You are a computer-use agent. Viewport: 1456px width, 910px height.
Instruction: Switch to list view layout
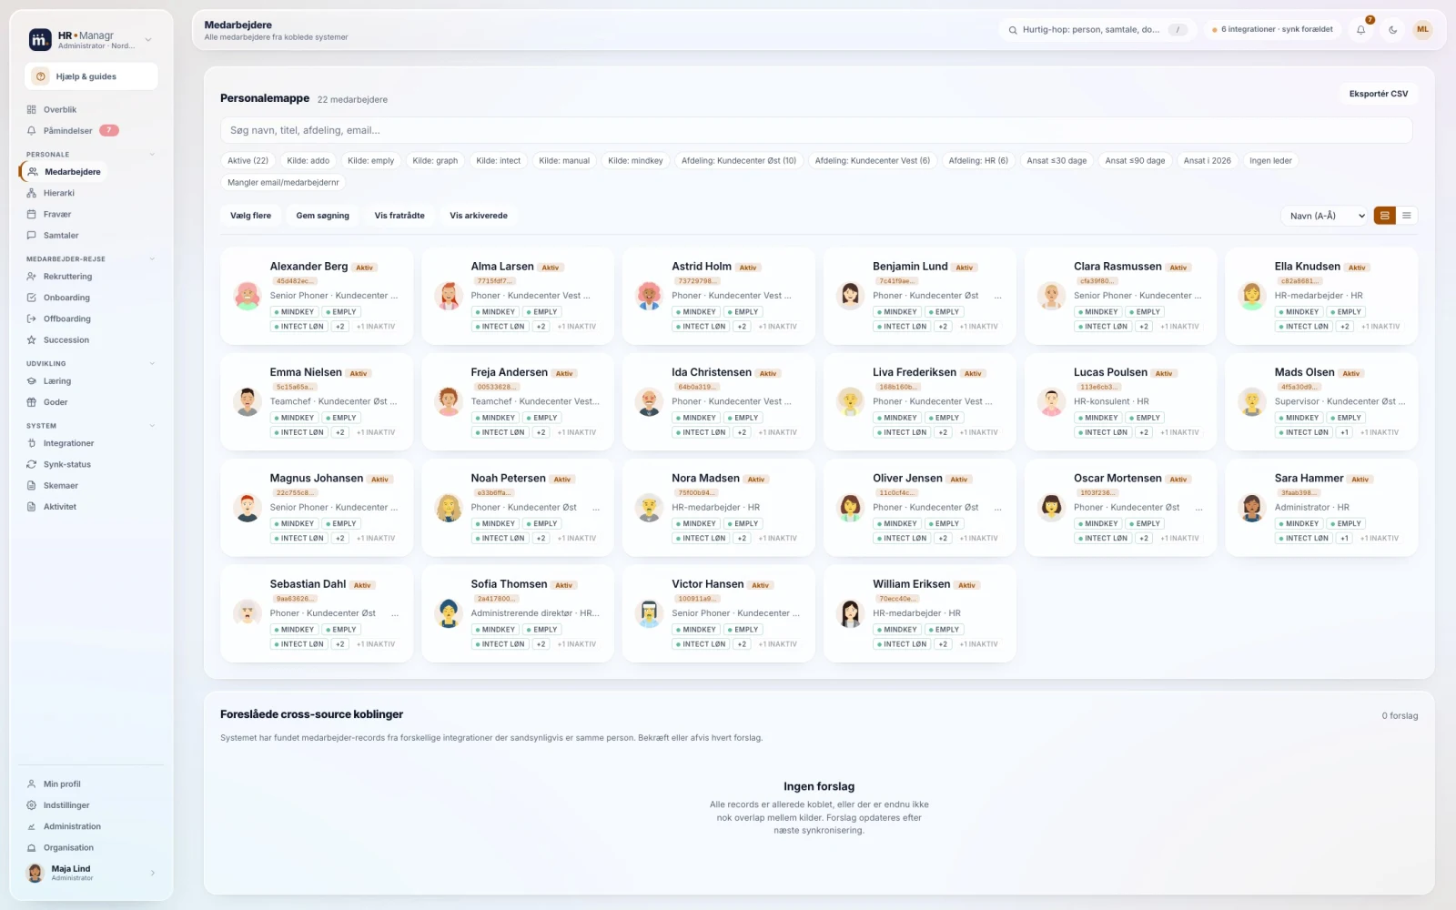point(1406,216)
